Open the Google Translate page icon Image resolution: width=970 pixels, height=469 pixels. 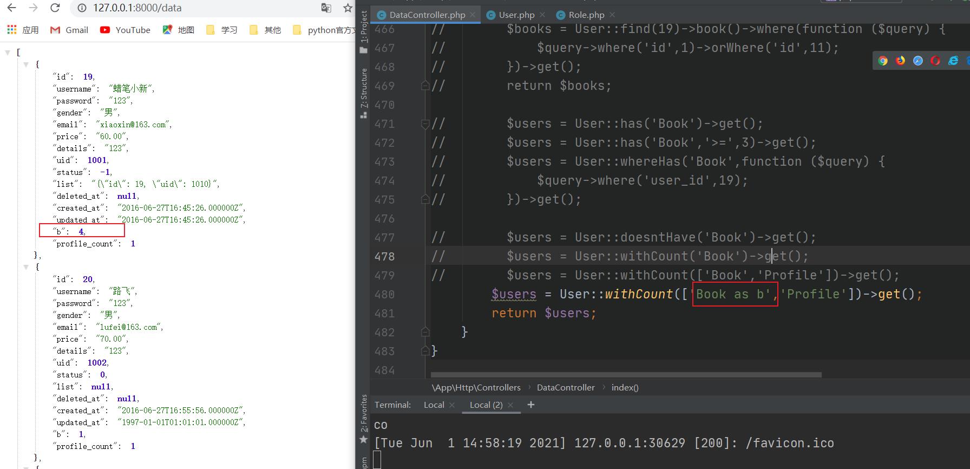pyautogui.click(x=326, y=8)
